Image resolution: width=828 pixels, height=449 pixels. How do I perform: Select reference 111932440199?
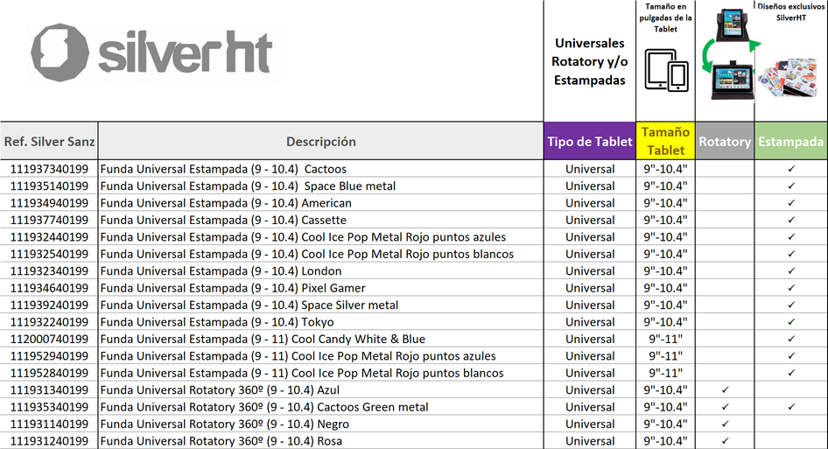49,237
